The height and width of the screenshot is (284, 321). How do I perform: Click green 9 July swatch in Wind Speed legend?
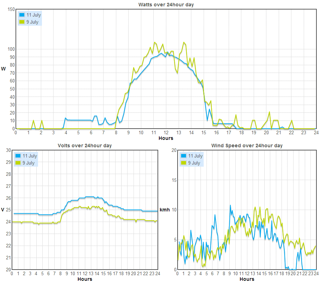pyautogui.click(x=184, y=163)
